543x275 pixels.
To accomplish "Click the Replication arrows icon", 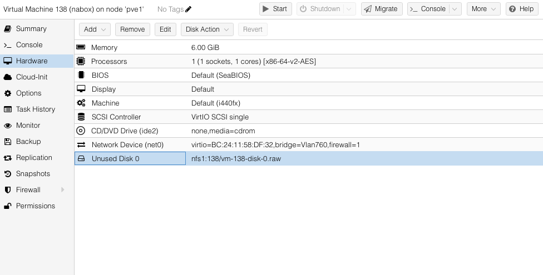I will 8,158.
